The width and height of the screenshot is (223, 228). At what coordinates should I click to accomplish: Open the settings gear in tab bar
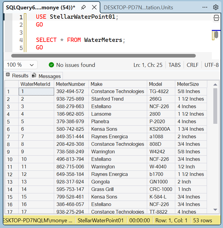click(215, 7)
